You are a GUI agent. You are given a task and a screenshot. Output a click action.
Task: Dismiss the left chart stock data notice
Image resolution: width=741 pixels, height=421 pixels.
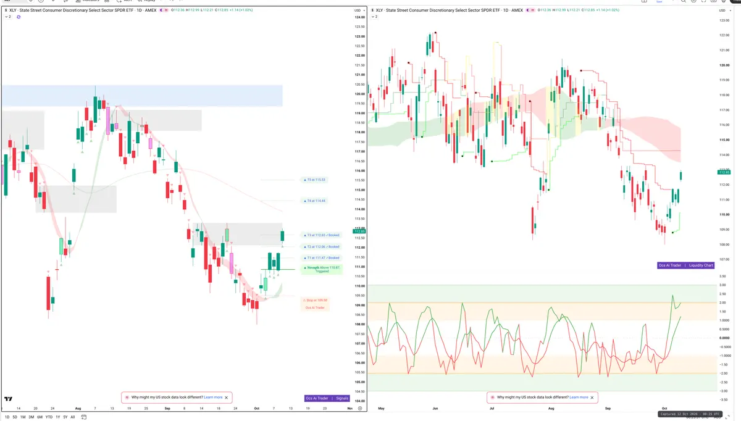227,398
